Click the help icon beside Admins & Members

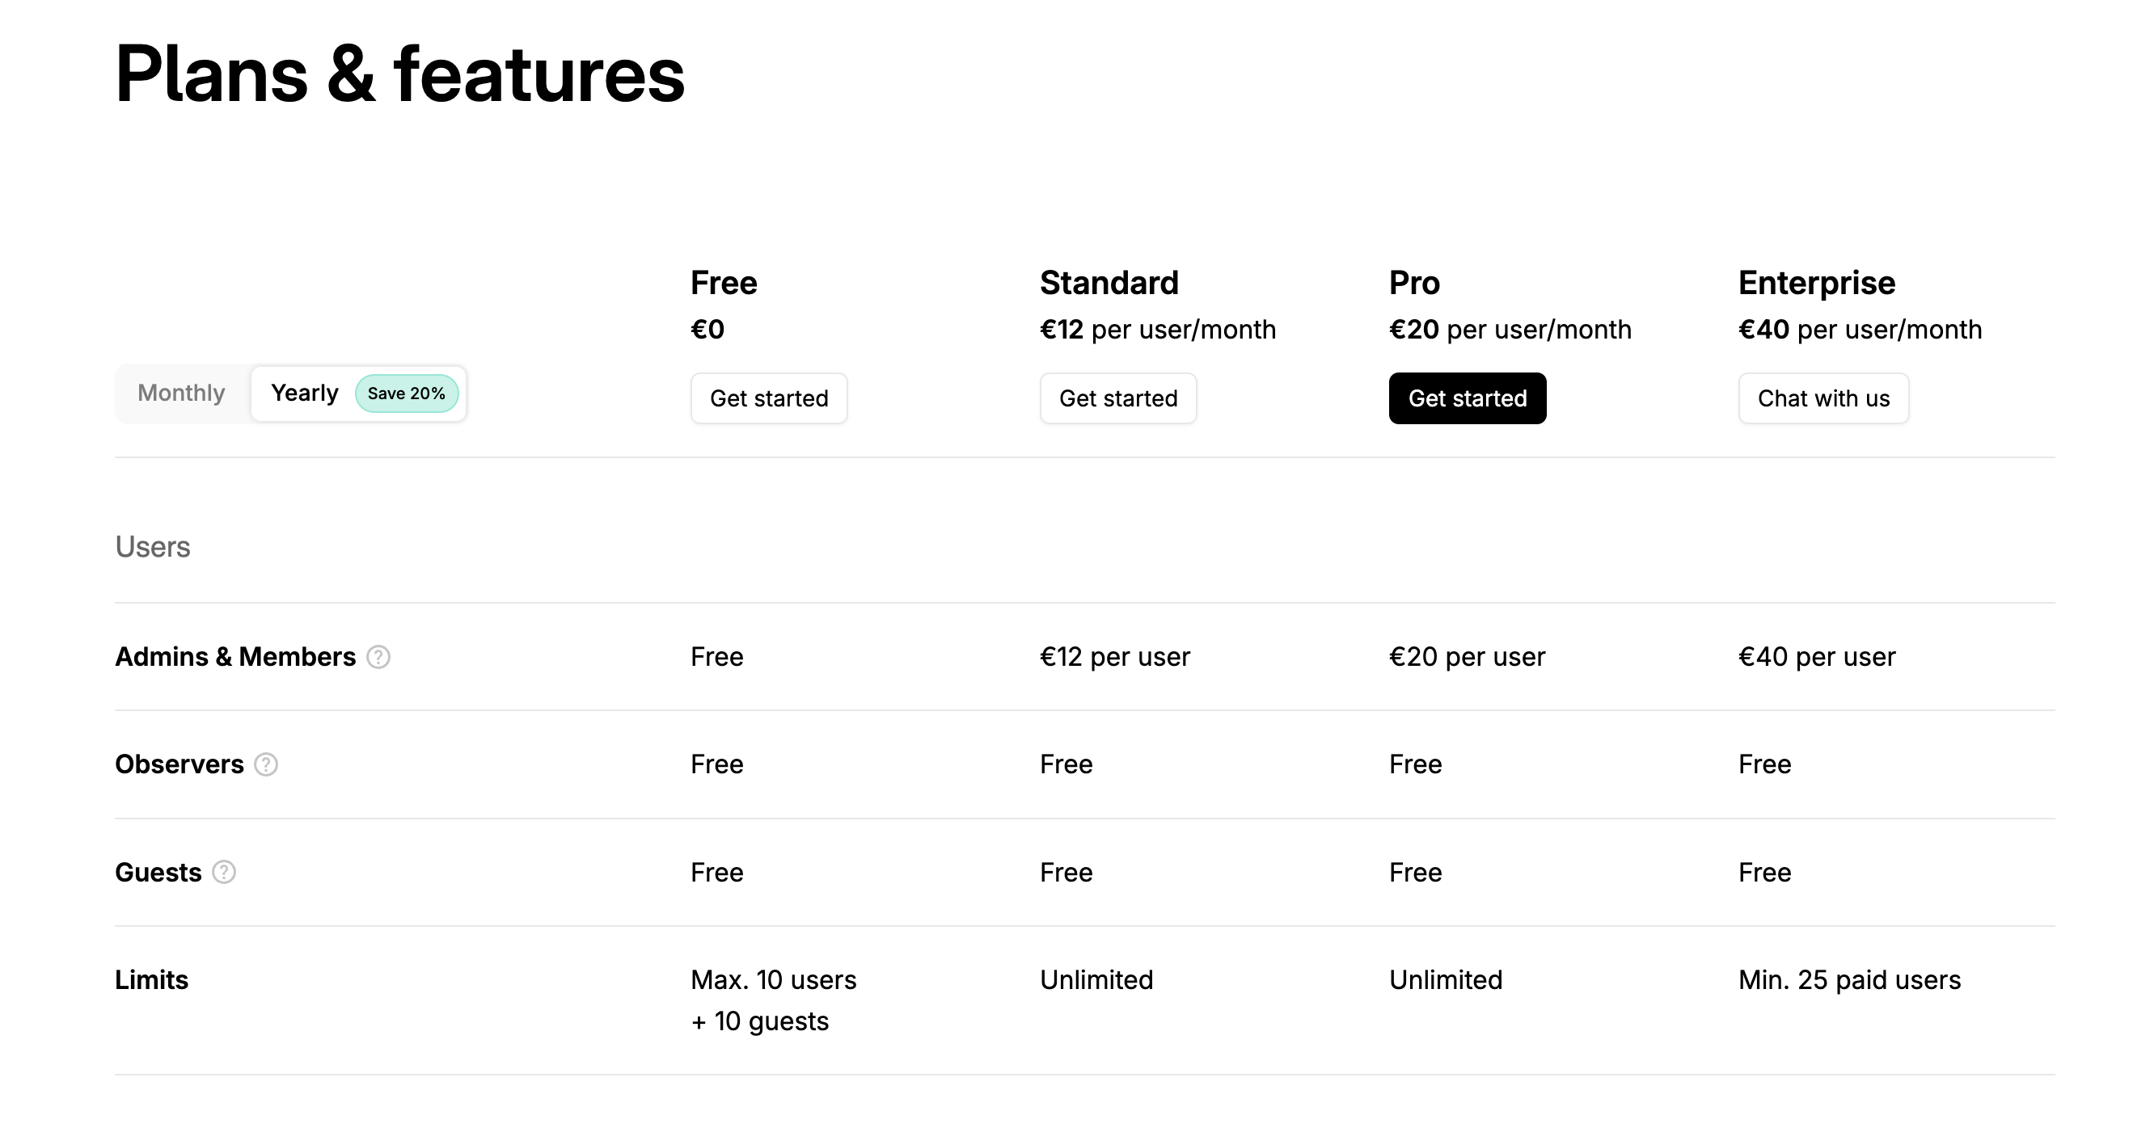tap(378, 657)
